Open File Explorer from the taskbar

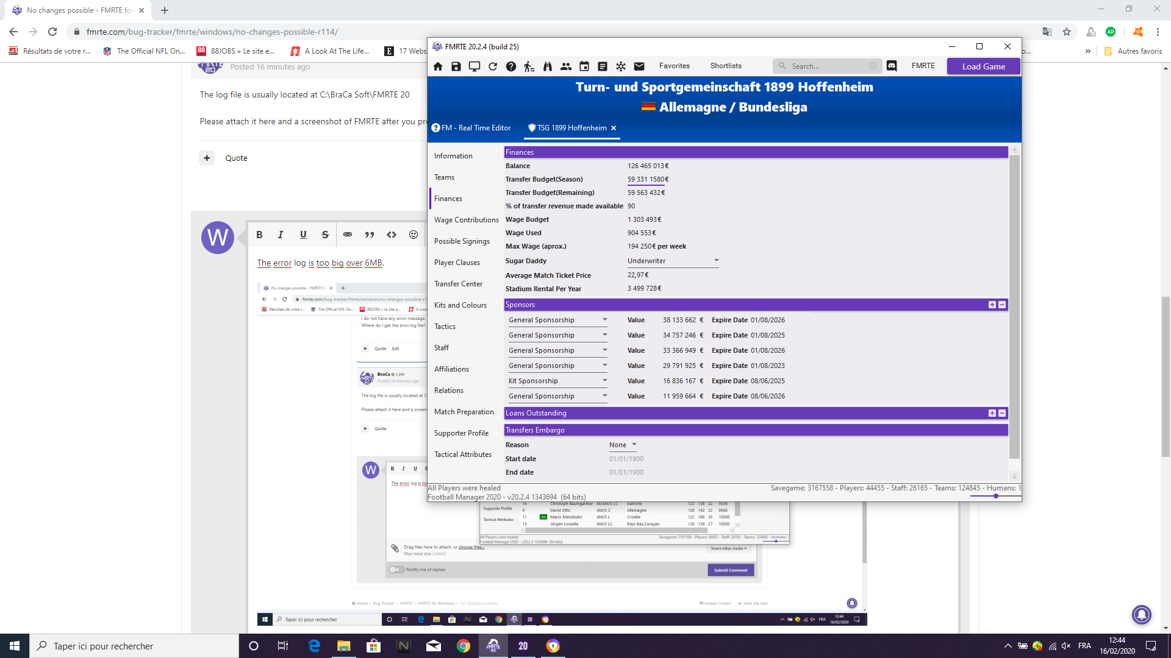click(344, 646)
